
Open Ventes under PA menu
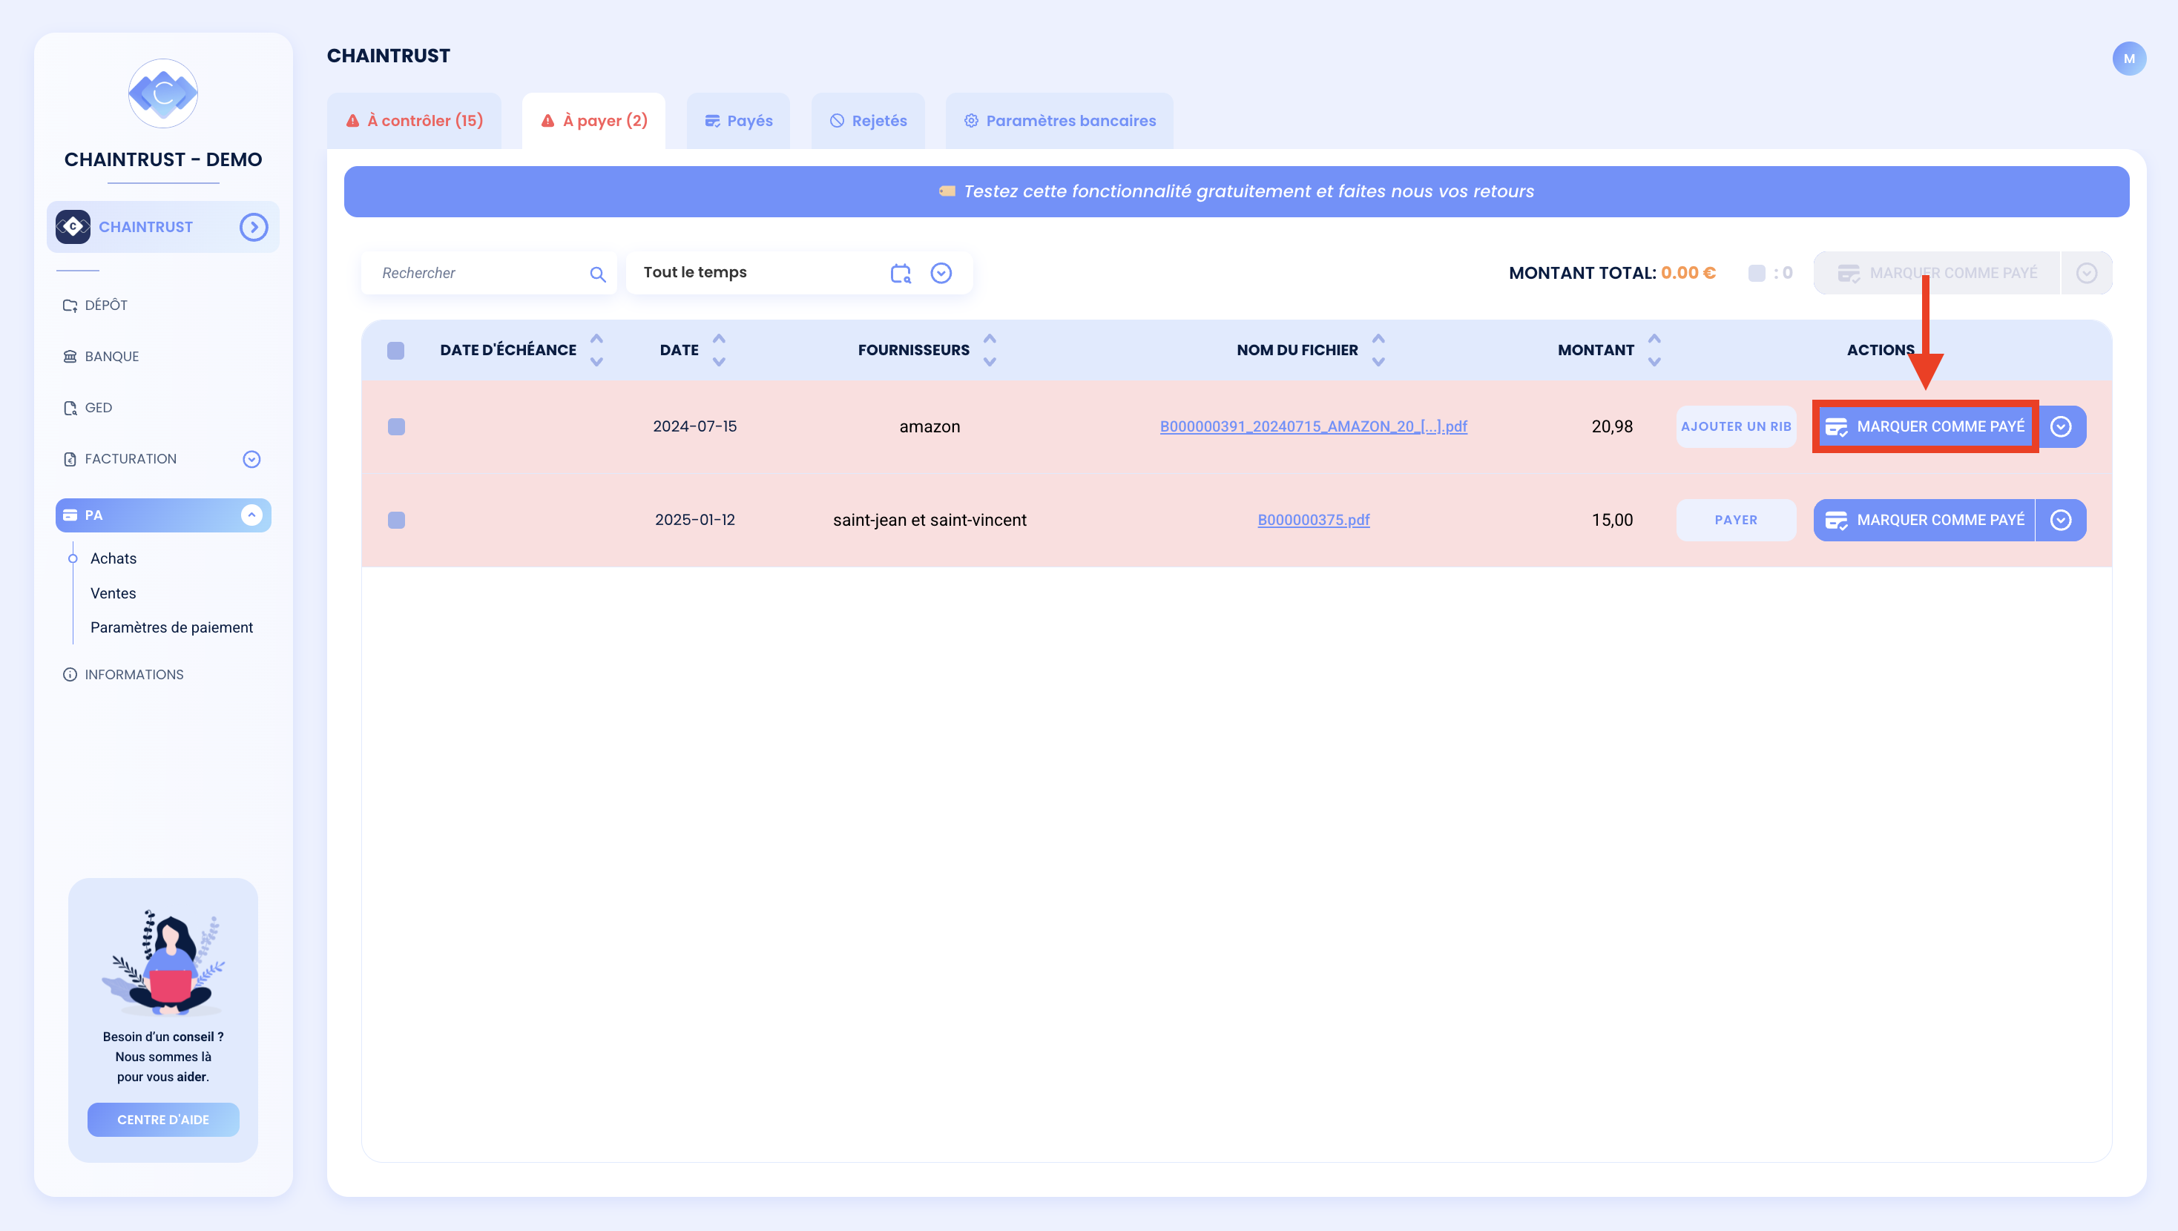point(113,593)
